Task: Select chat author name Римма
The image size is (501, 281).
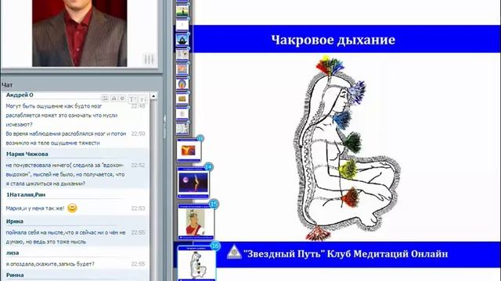Action: pos(15,276)
